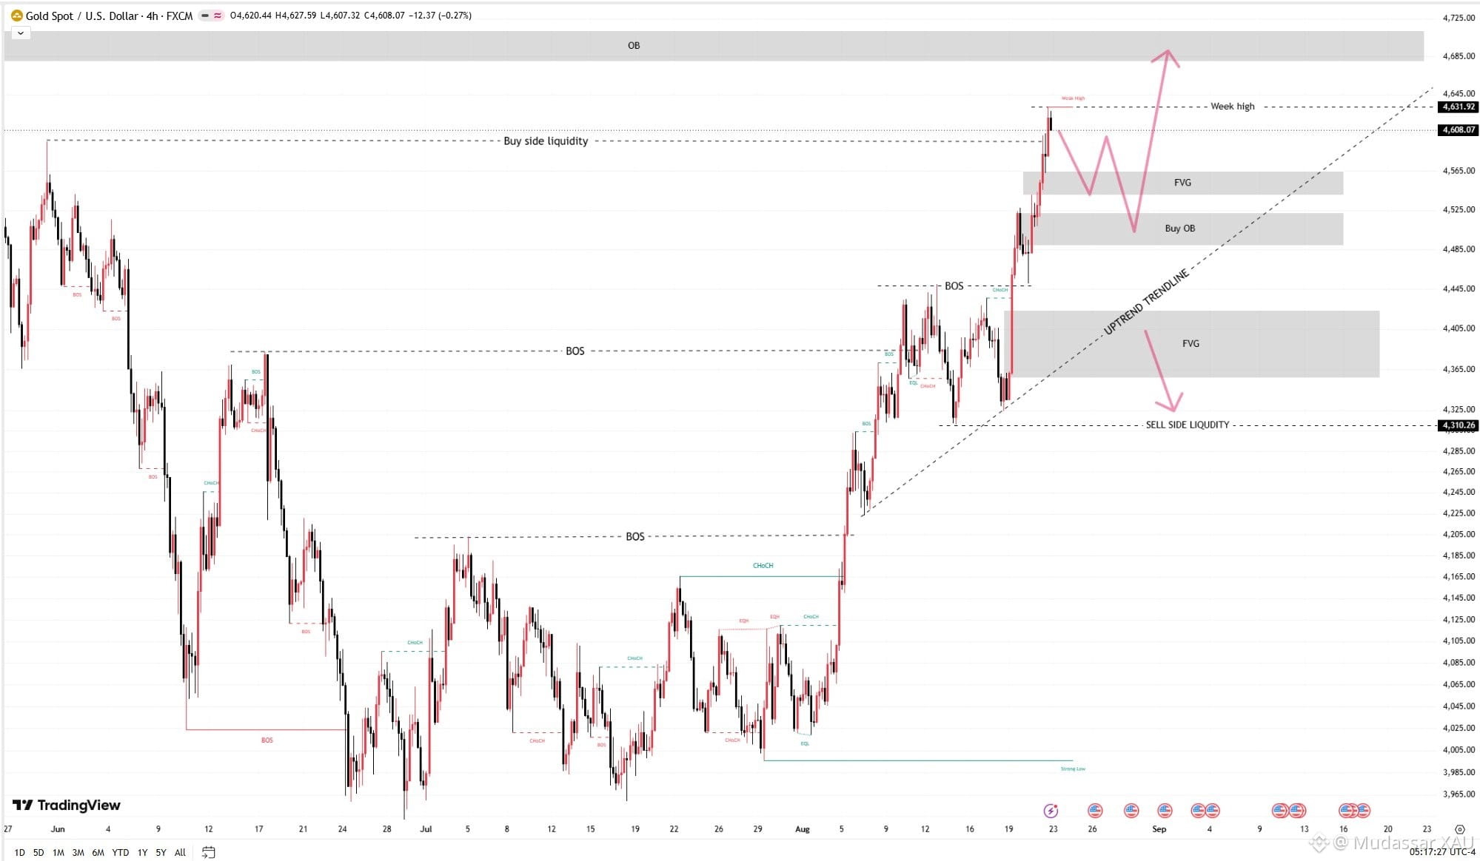This screenshot has height=861, width=1480.
Task: Select the Buy OB zone label
Action: pos(1179,229)
